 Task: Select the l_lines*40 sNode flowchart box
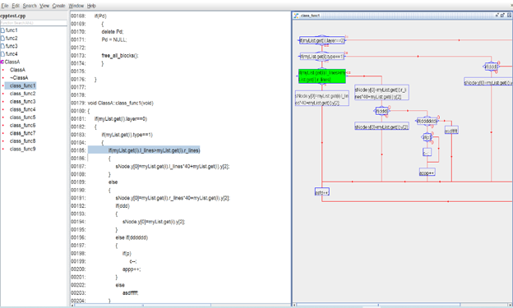(x=322, y=99)
